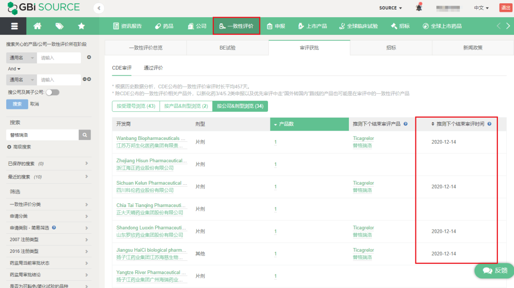Expand 一致性评价分类 filter
This screenshot has width=514, height=288.
click(48, 204)
